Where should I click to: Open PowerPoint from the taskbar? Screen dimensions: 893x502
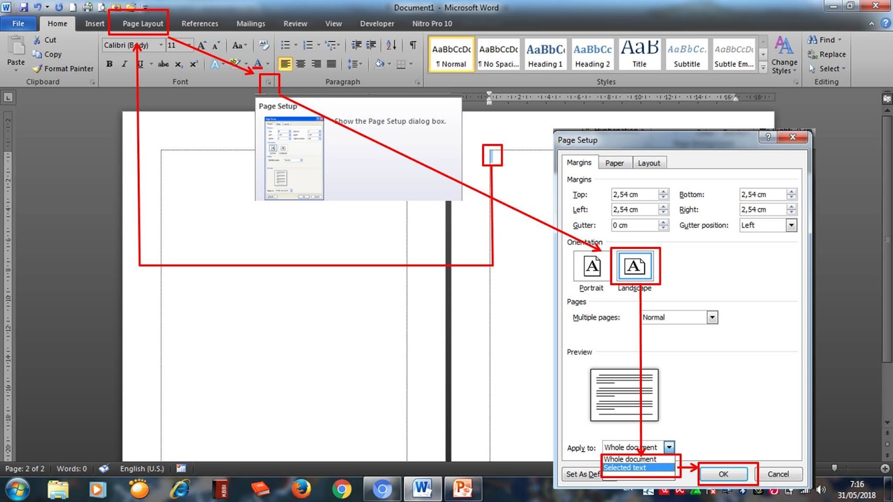click(x=463, y=489)
